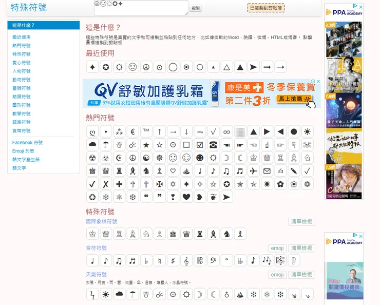Open 清單檢視 for music note symbols
This screenshot has height=305, width=380.
[x=301, y=248]
